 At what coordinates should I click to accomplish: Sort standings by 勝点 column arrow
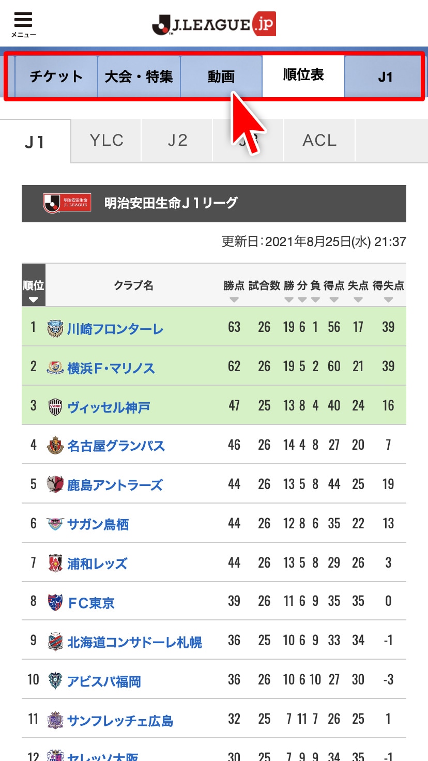[x=234, y=300]
